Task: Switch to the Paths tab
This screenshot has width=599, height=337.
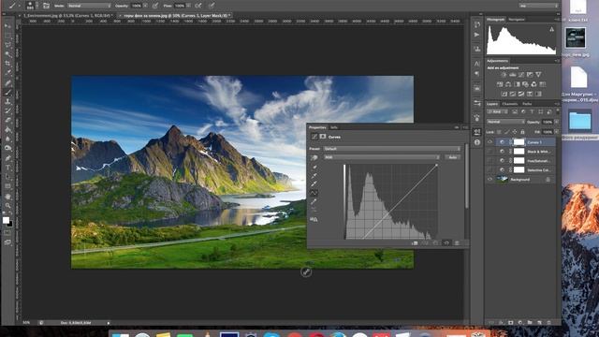Action: point(527,104)
